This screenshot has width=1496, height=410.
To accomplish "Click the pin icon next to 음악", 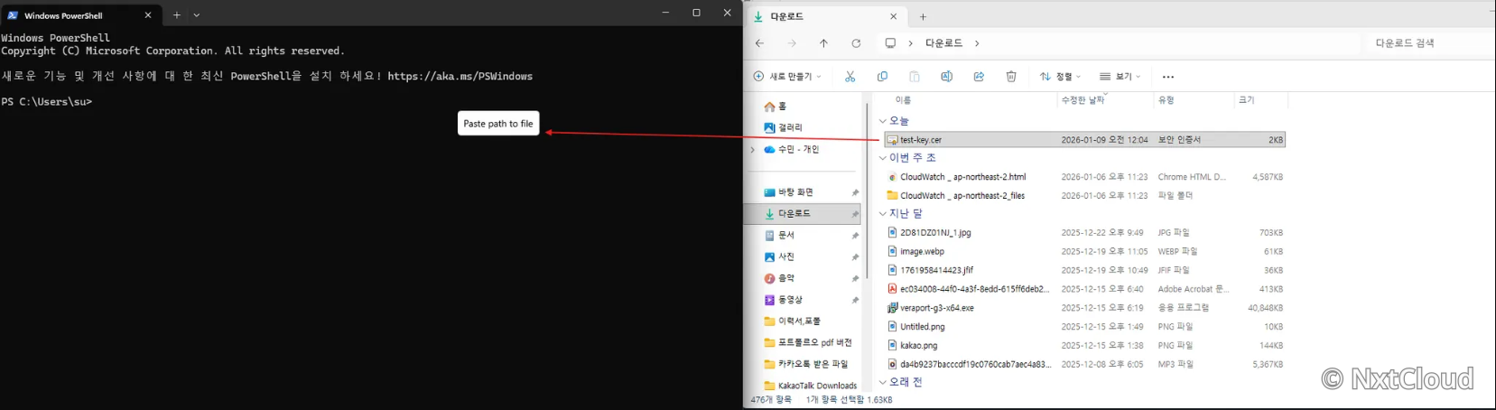I will pos(855,279).
